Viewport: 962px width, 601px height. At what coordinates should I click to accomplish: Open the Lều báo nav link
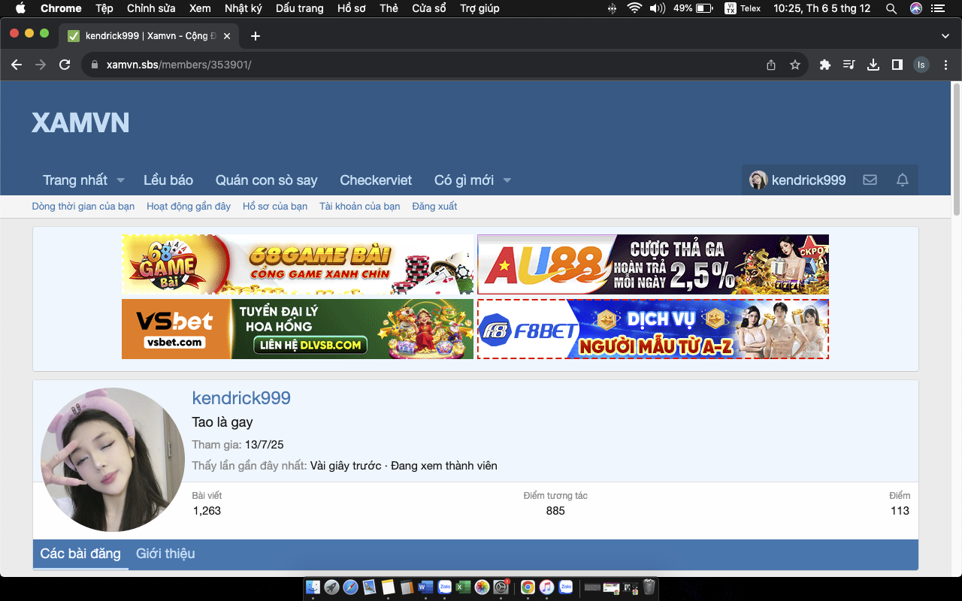(168, 180)
